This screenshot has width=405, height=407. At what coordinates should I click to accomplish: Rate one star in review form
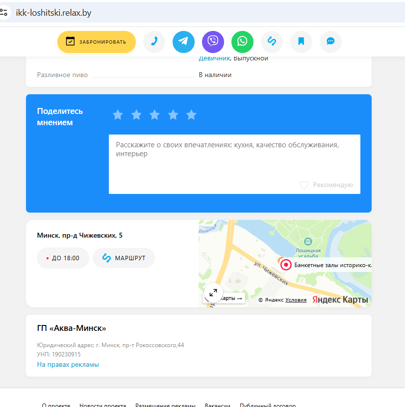coord(118,114)
